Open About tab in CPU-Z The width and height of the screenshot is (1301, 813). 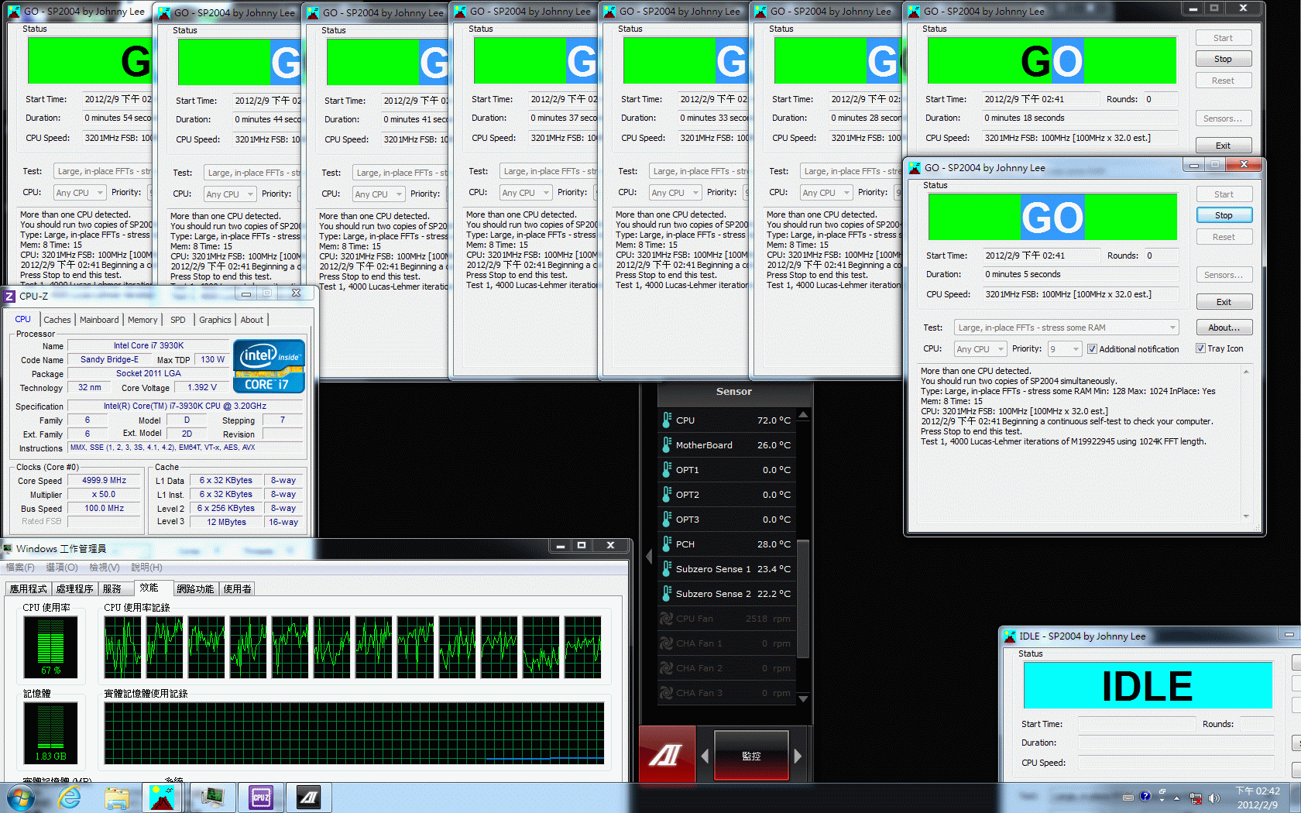tap(252, 320)
